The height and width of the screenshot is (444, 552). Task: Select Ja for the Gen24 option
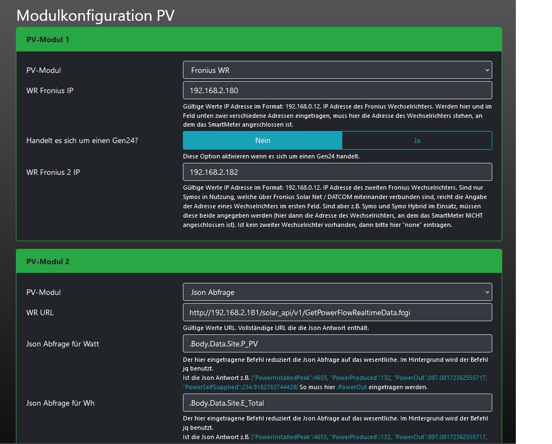tap(417, 140)
